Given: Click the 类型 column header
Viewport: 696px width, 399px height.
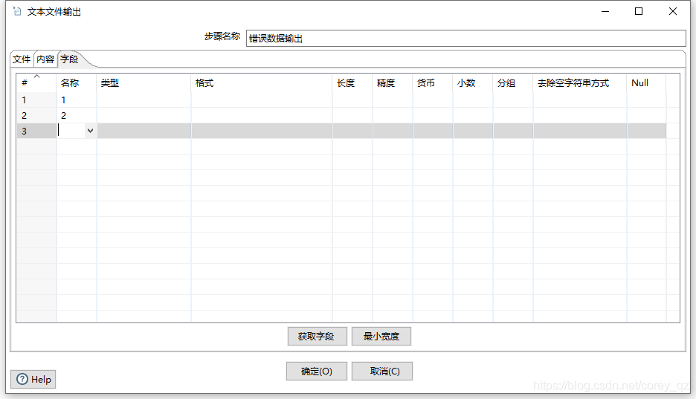Looking at the screenshot, I should click(x=144, y=83).
